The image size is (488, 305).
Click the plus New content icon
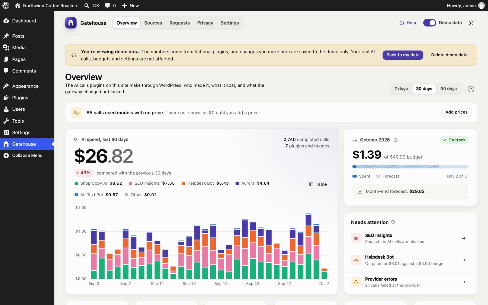click(x=124, y=5)
